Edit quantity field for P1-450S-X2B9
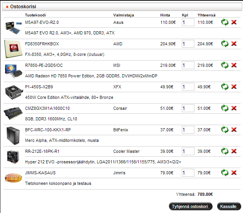The height and width of the screenshot is (213, 243). pyautogui.click(x=188, y=87)
